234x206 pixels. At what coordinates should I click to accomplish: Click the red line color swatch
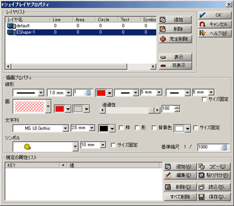click(101, 93)
